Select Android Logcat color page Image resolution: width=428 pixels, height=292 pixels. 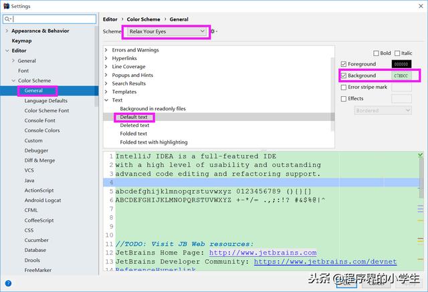click(x=43, y=200)
